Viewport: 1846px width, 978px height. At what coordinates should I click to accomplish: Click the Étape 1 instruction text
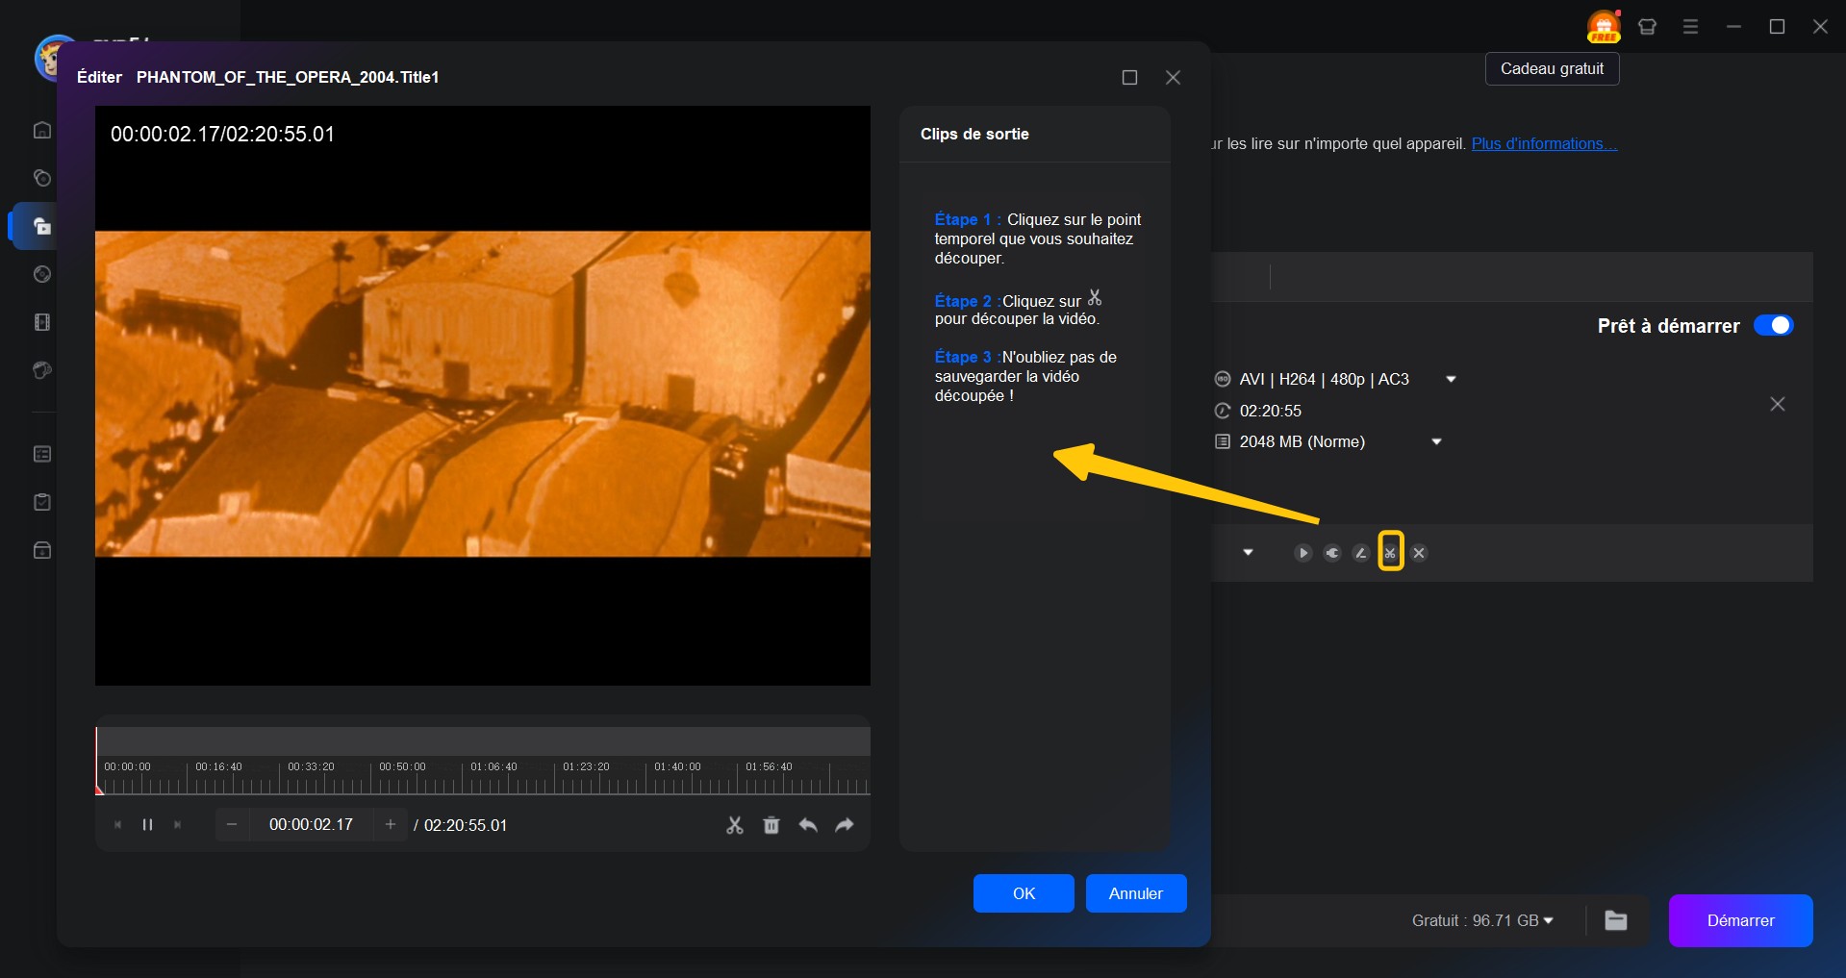1038,238
